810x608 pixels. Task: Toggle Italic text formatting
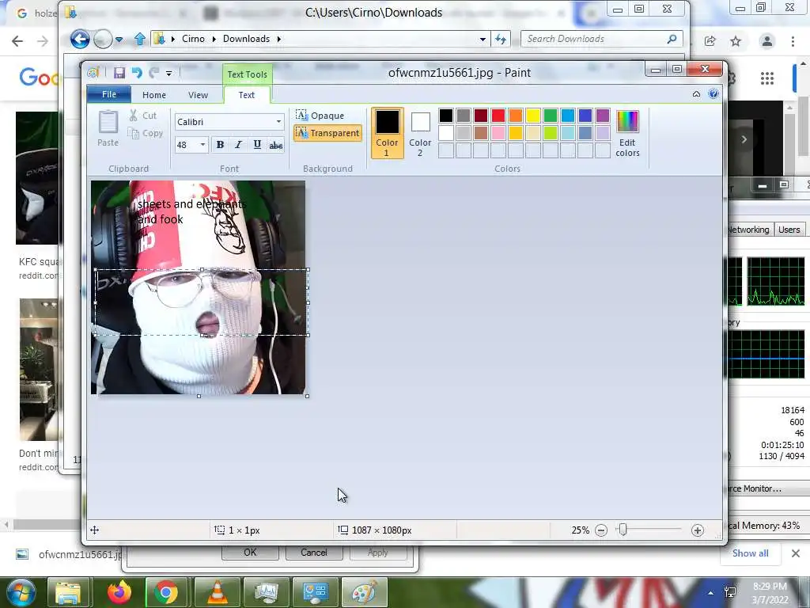[238, 145]
